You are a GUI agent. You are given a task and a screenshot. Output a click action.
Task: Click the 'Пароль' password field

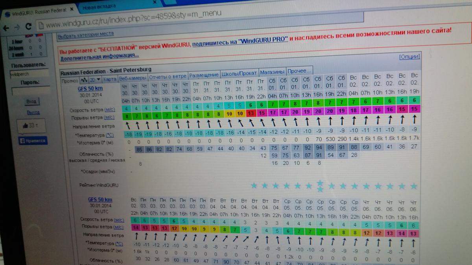pos(31,91)
